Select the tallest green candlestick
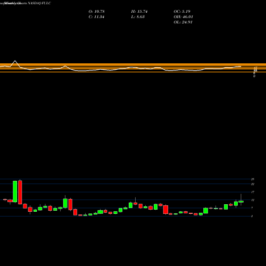The image size is (266, 266). point(15,192)
